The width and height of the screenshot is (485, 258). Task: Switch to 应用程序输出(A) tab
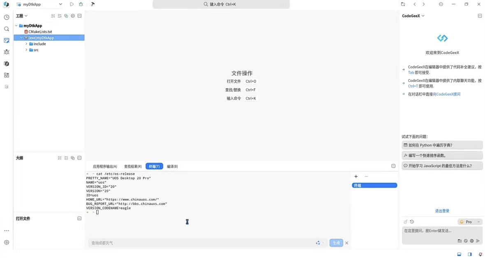105,166
